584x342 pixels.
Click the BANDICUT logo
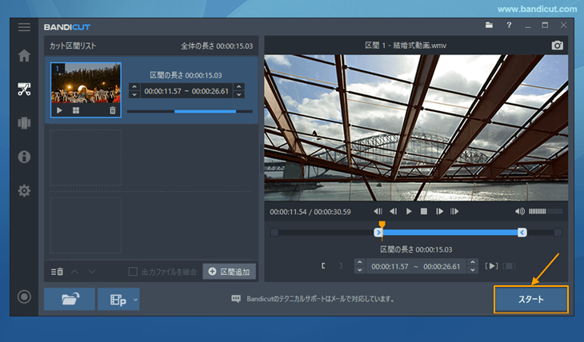(x=67, y=27)
